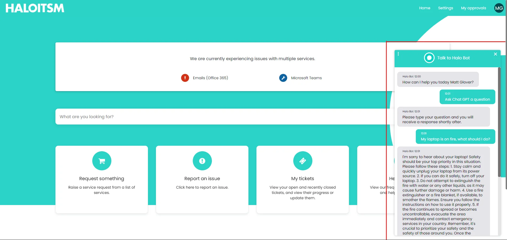Click the 'My laptop is on fire' message
The height and width of the screenshot is (240, 507).
click(x=456, y=136)
